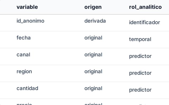The width and height of the screenshot is (169, 105).
Task: Click the 'rol_analitico' column header
Action: click(x=145, y=7)
